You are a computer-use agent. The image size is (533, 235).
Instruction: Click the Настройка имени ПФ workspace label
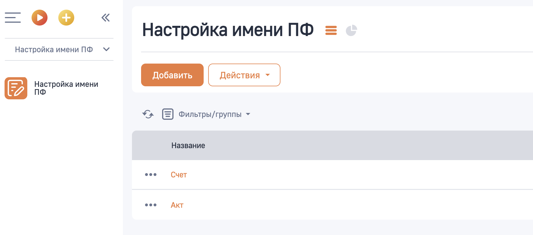pos(54,49)
